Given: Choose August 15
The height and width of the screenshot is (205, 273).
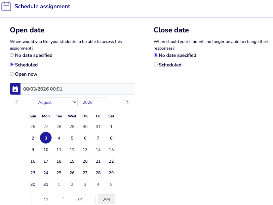Looking at the screenshot, I should pos(111,149).
